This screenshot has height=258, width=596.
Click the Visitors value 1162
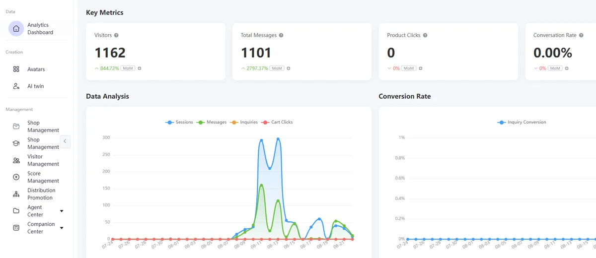point(110,53)
